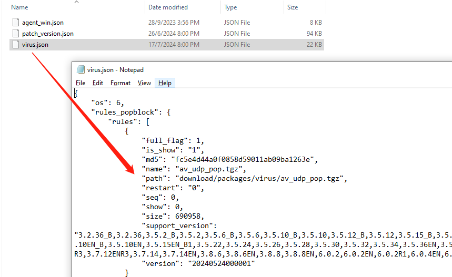Click the "os": 6 line in Notepad
The height and width of the screenshot is (277, 452).
pos(107,103)
